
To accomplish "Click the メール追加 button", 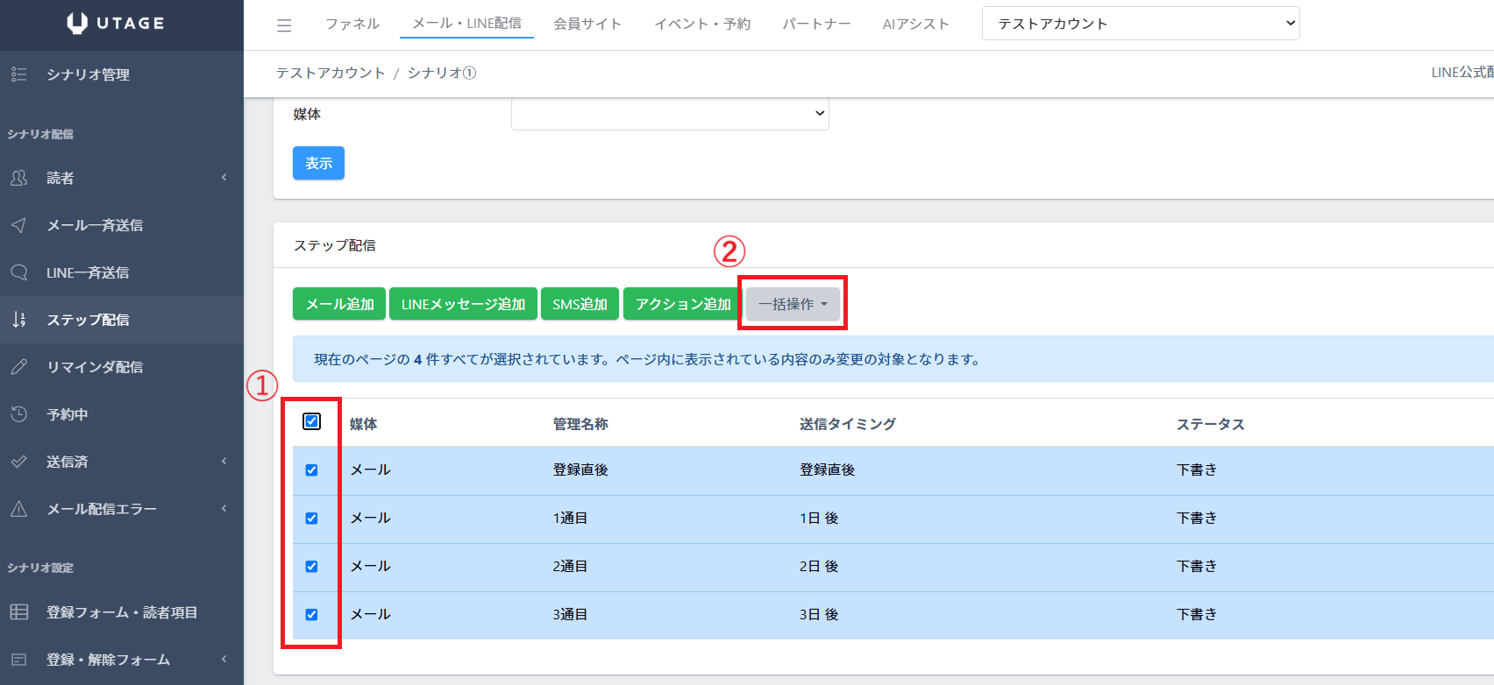I will (x=339, y=304).
